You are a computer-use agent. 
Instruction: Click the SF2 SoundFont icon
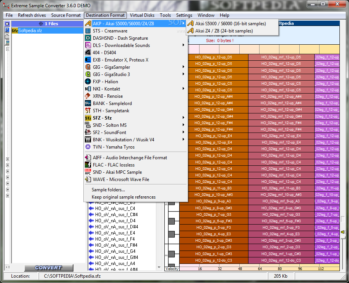tap(88, 133)
